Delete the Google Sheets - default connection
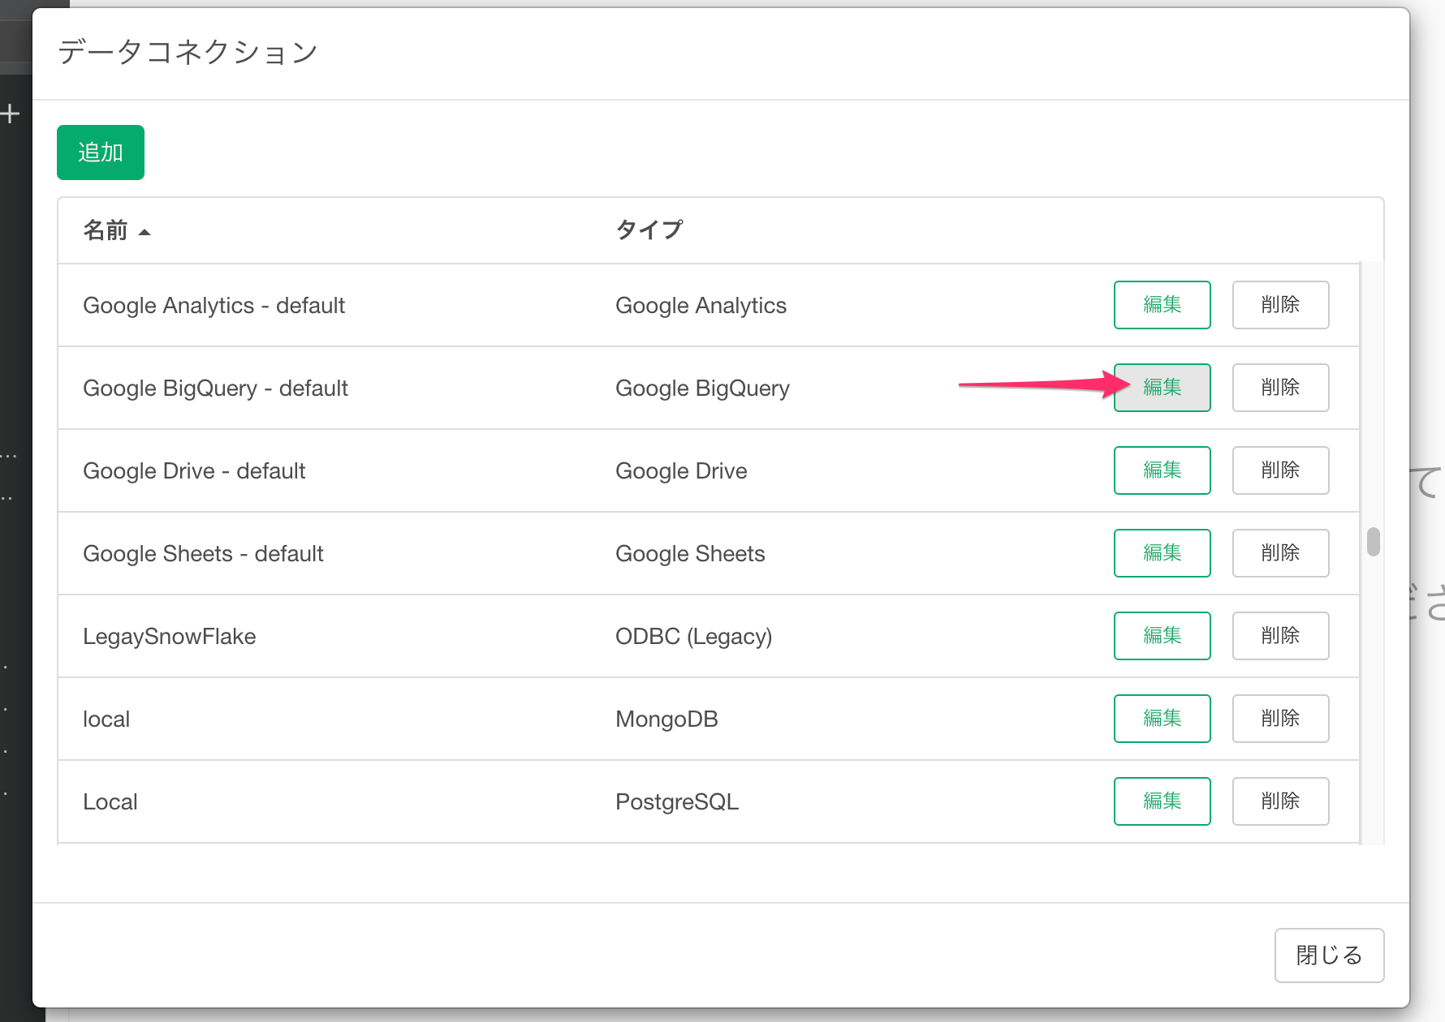 click(x=1280, y=553)
